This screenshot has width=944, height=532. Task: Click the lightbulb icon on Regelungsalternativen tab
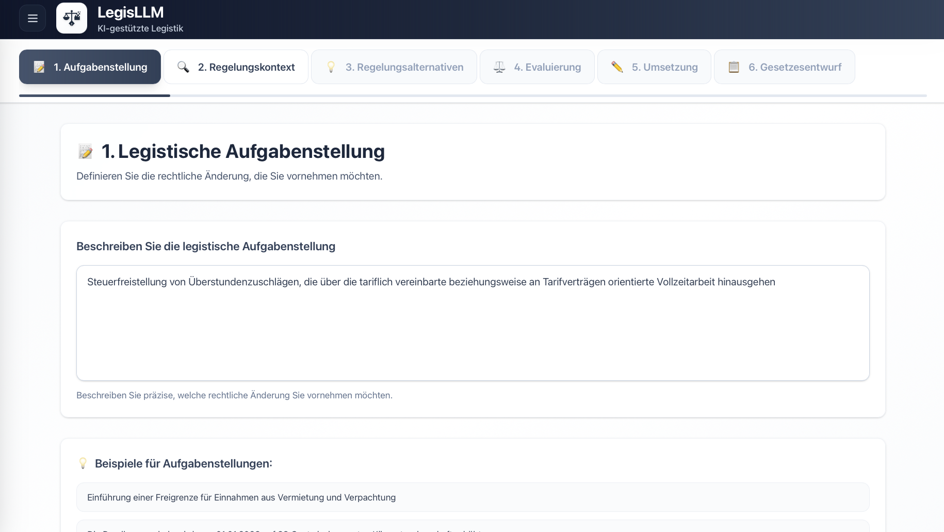pos(331,67)
